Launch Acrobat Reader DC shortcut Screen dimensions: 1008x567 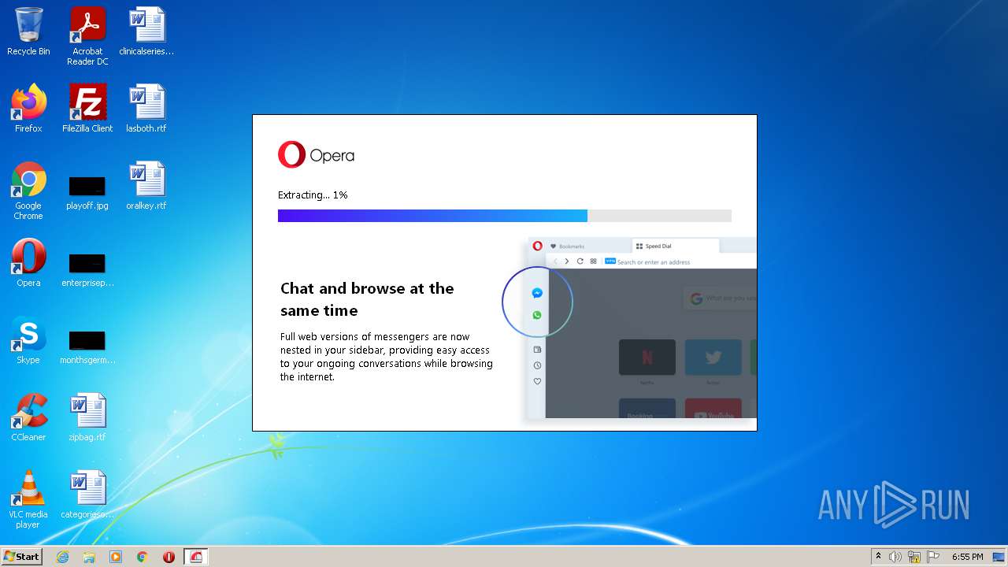(87, 36)
